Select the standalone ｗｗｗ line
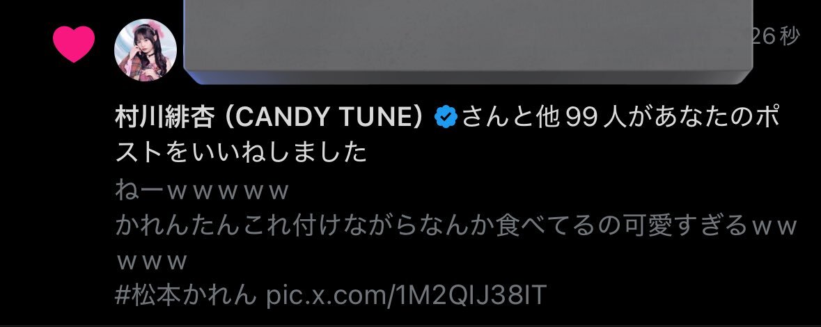The image size is (821, 327). coord(152,260)
